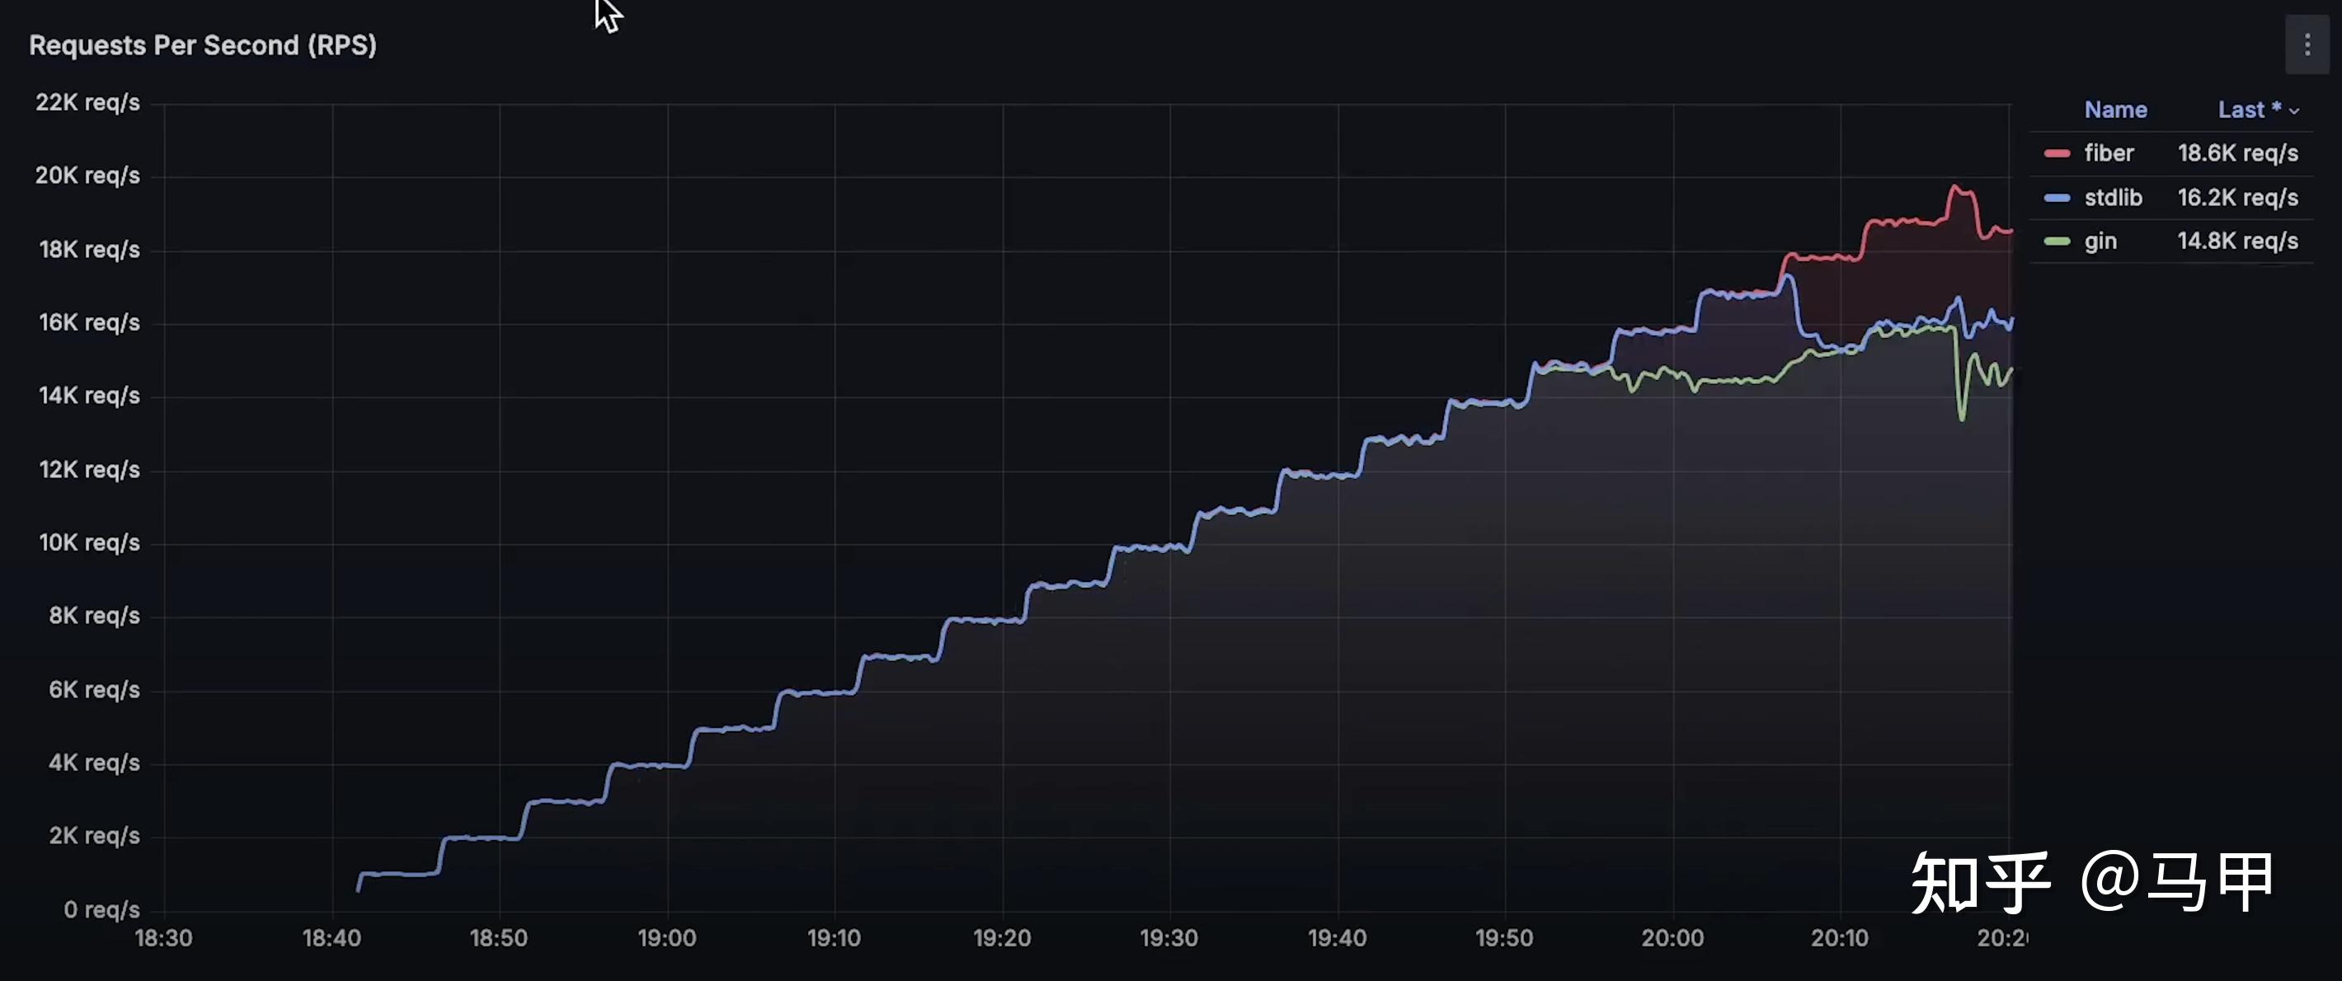
Task: Click the gin 14.8K req/s legend value
Action: pyautogui.click(x=2237, y=242)
